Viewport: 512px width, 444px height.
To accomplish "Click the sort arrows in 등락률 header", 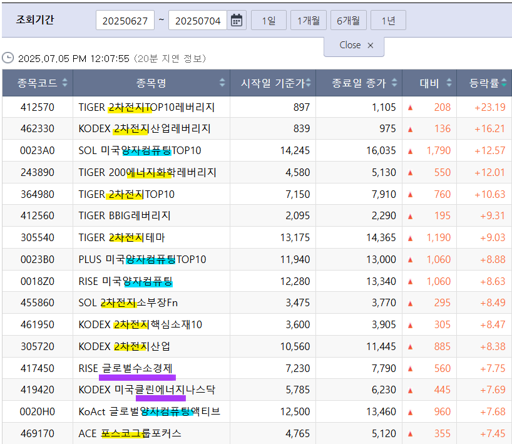I will click(504, 83).
